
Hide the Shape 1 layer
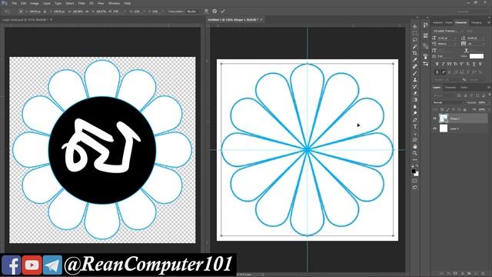[435, 118]
